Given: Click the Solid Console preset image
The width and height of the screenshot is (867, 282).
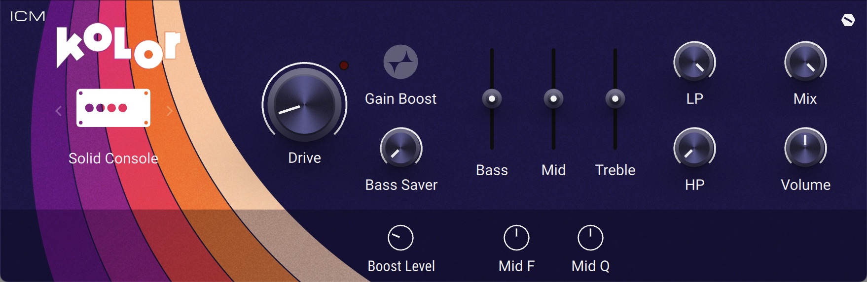Looking at the screenshot, I should [113, 108].
